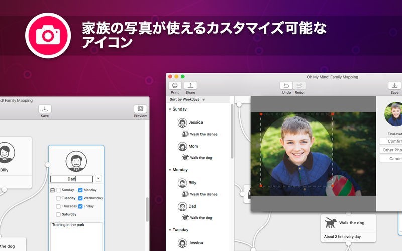Click the Save icon in left window

[45, 109]
